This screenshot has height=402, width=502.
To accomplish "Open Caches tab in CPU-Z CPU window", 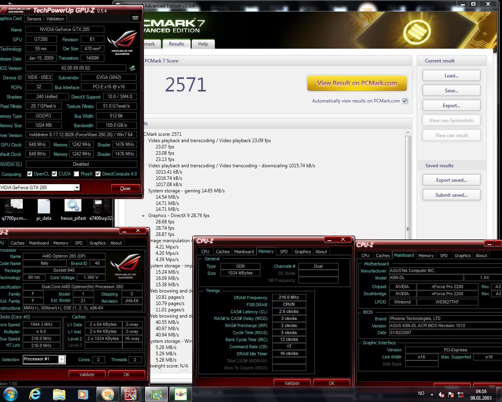I will (x=18, y=243).
